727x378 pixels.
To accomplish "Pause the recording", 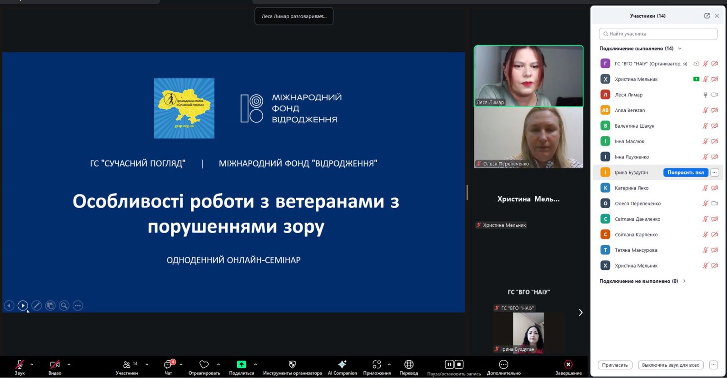I will (x=449, y=364).
